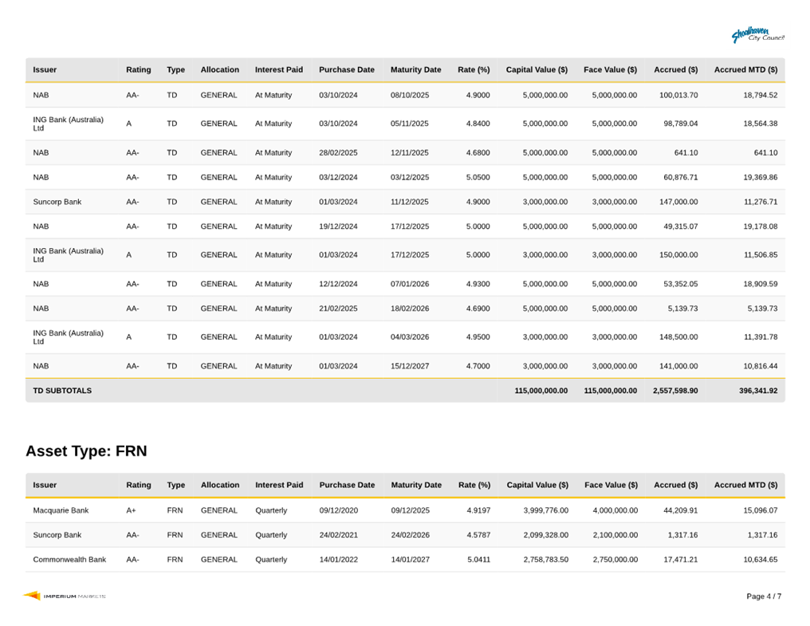Select the 'Commonwealth Bank' issuer cell

69,559
